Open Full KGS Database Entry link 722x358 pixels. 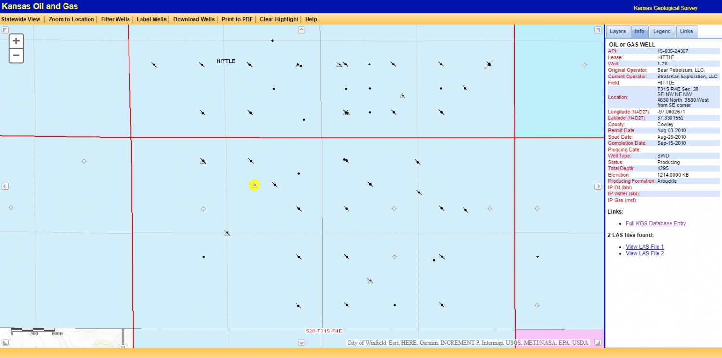tap(656, 223)
